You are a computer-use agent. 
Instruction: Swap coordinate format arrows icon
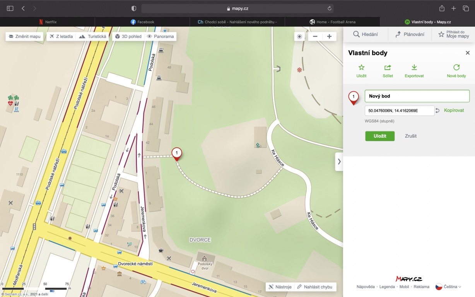coord(437,111)
